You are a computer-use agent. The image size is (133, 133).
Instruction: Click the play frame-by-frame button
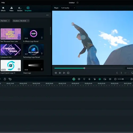coord(60,73)
